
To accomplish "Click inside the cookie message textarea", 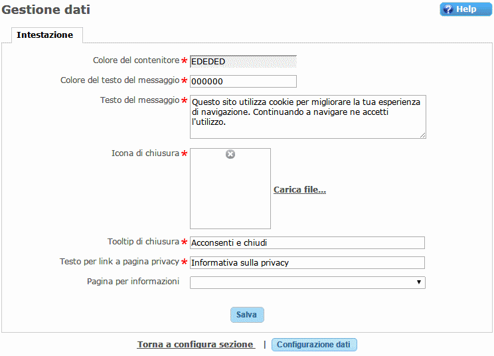I will (x=307, y=117).
